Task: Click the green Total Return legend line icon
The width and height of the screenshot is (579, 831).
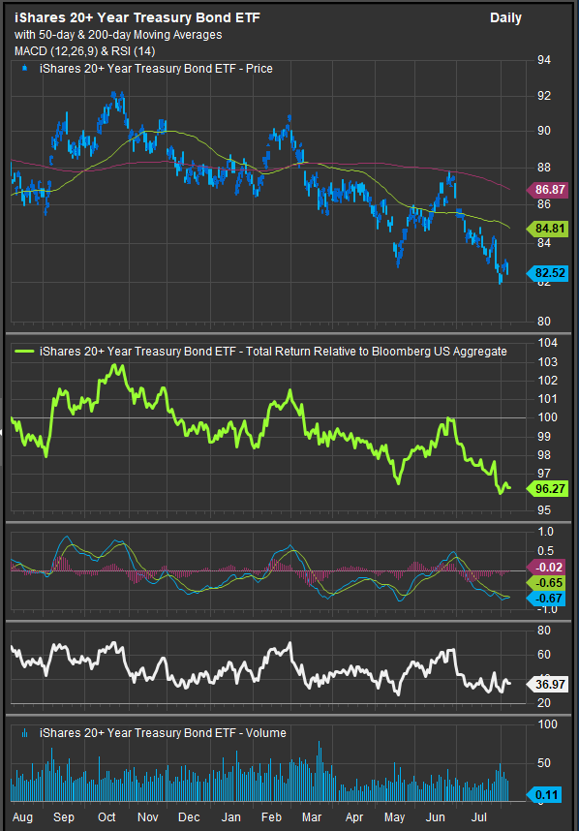Action: 25,352
